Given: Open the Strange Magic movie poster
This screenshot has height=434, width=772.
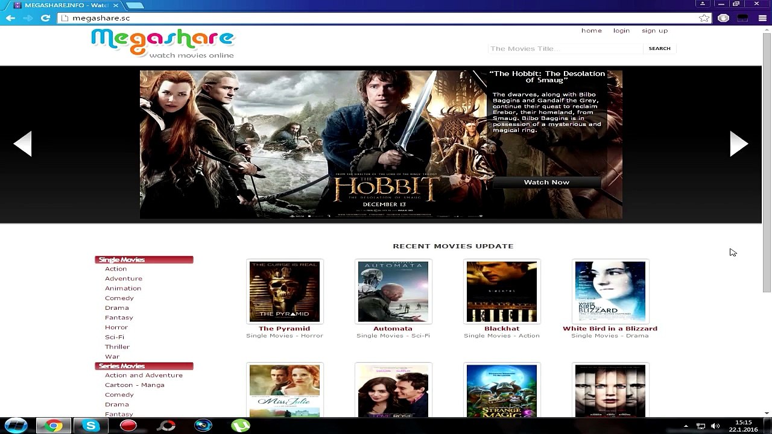Looking at the screenshot, I should (x=502, y=391).
